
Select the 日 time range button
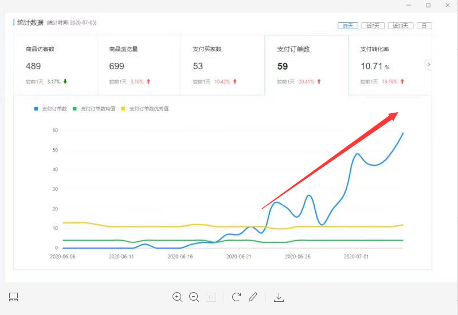pyautogui.click(x=424, y=26)
